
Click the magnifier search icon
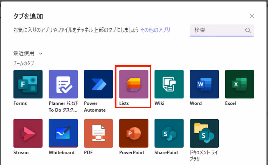(248, 30)
